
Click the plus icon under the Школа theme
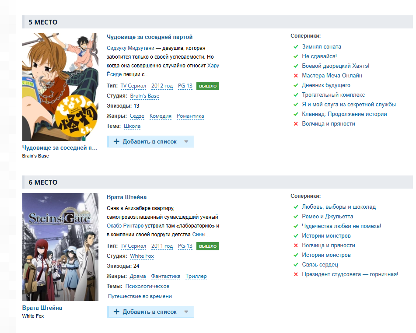point(116,141)
